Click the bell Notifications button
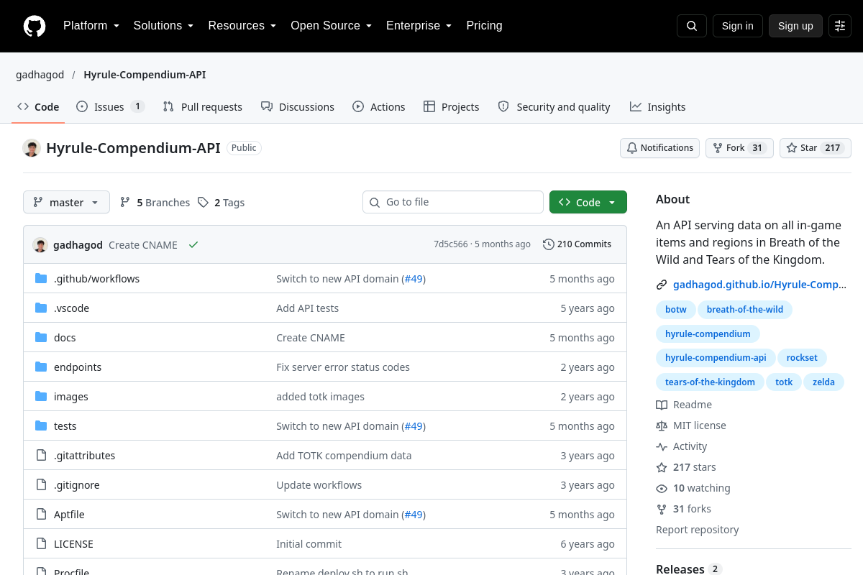The height and width of the screenshot is (575, 863). (x=659, y=148)
